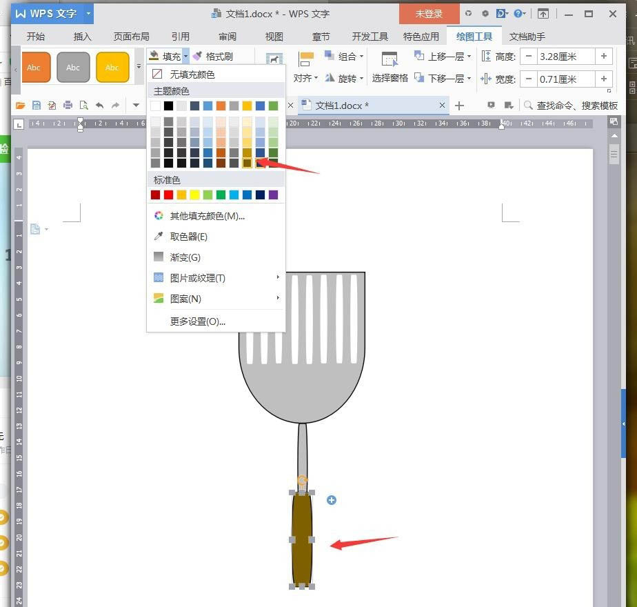Click the blue plus handle beside shape
The height and width of the screenshot is (607, 637).
(x=332, y=500)
